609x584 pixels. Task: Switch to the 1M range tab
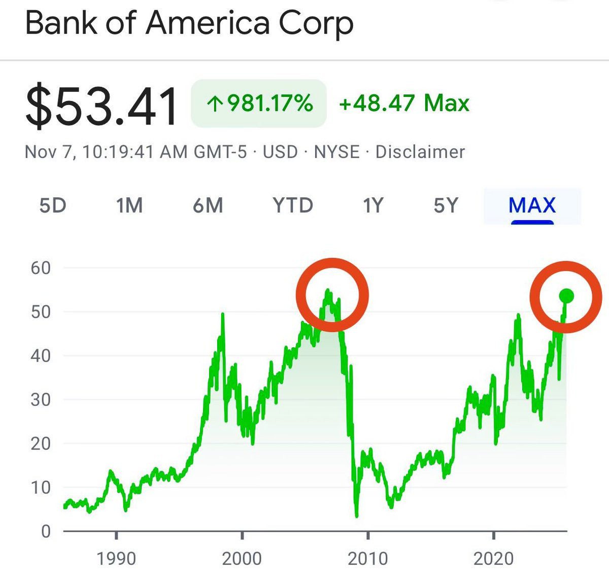coord(129,205)
